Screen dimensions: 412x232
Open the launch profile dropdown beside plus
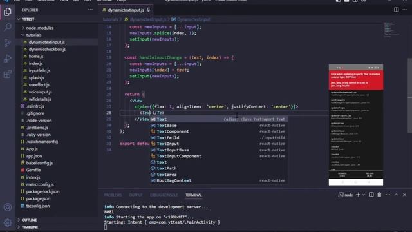coord(364,195)
